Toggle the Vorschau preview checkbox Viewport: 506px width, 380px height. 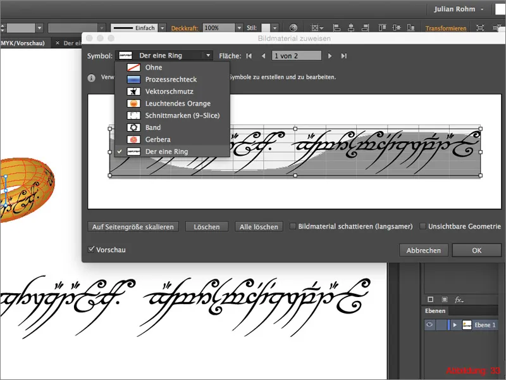click(91, 249)
